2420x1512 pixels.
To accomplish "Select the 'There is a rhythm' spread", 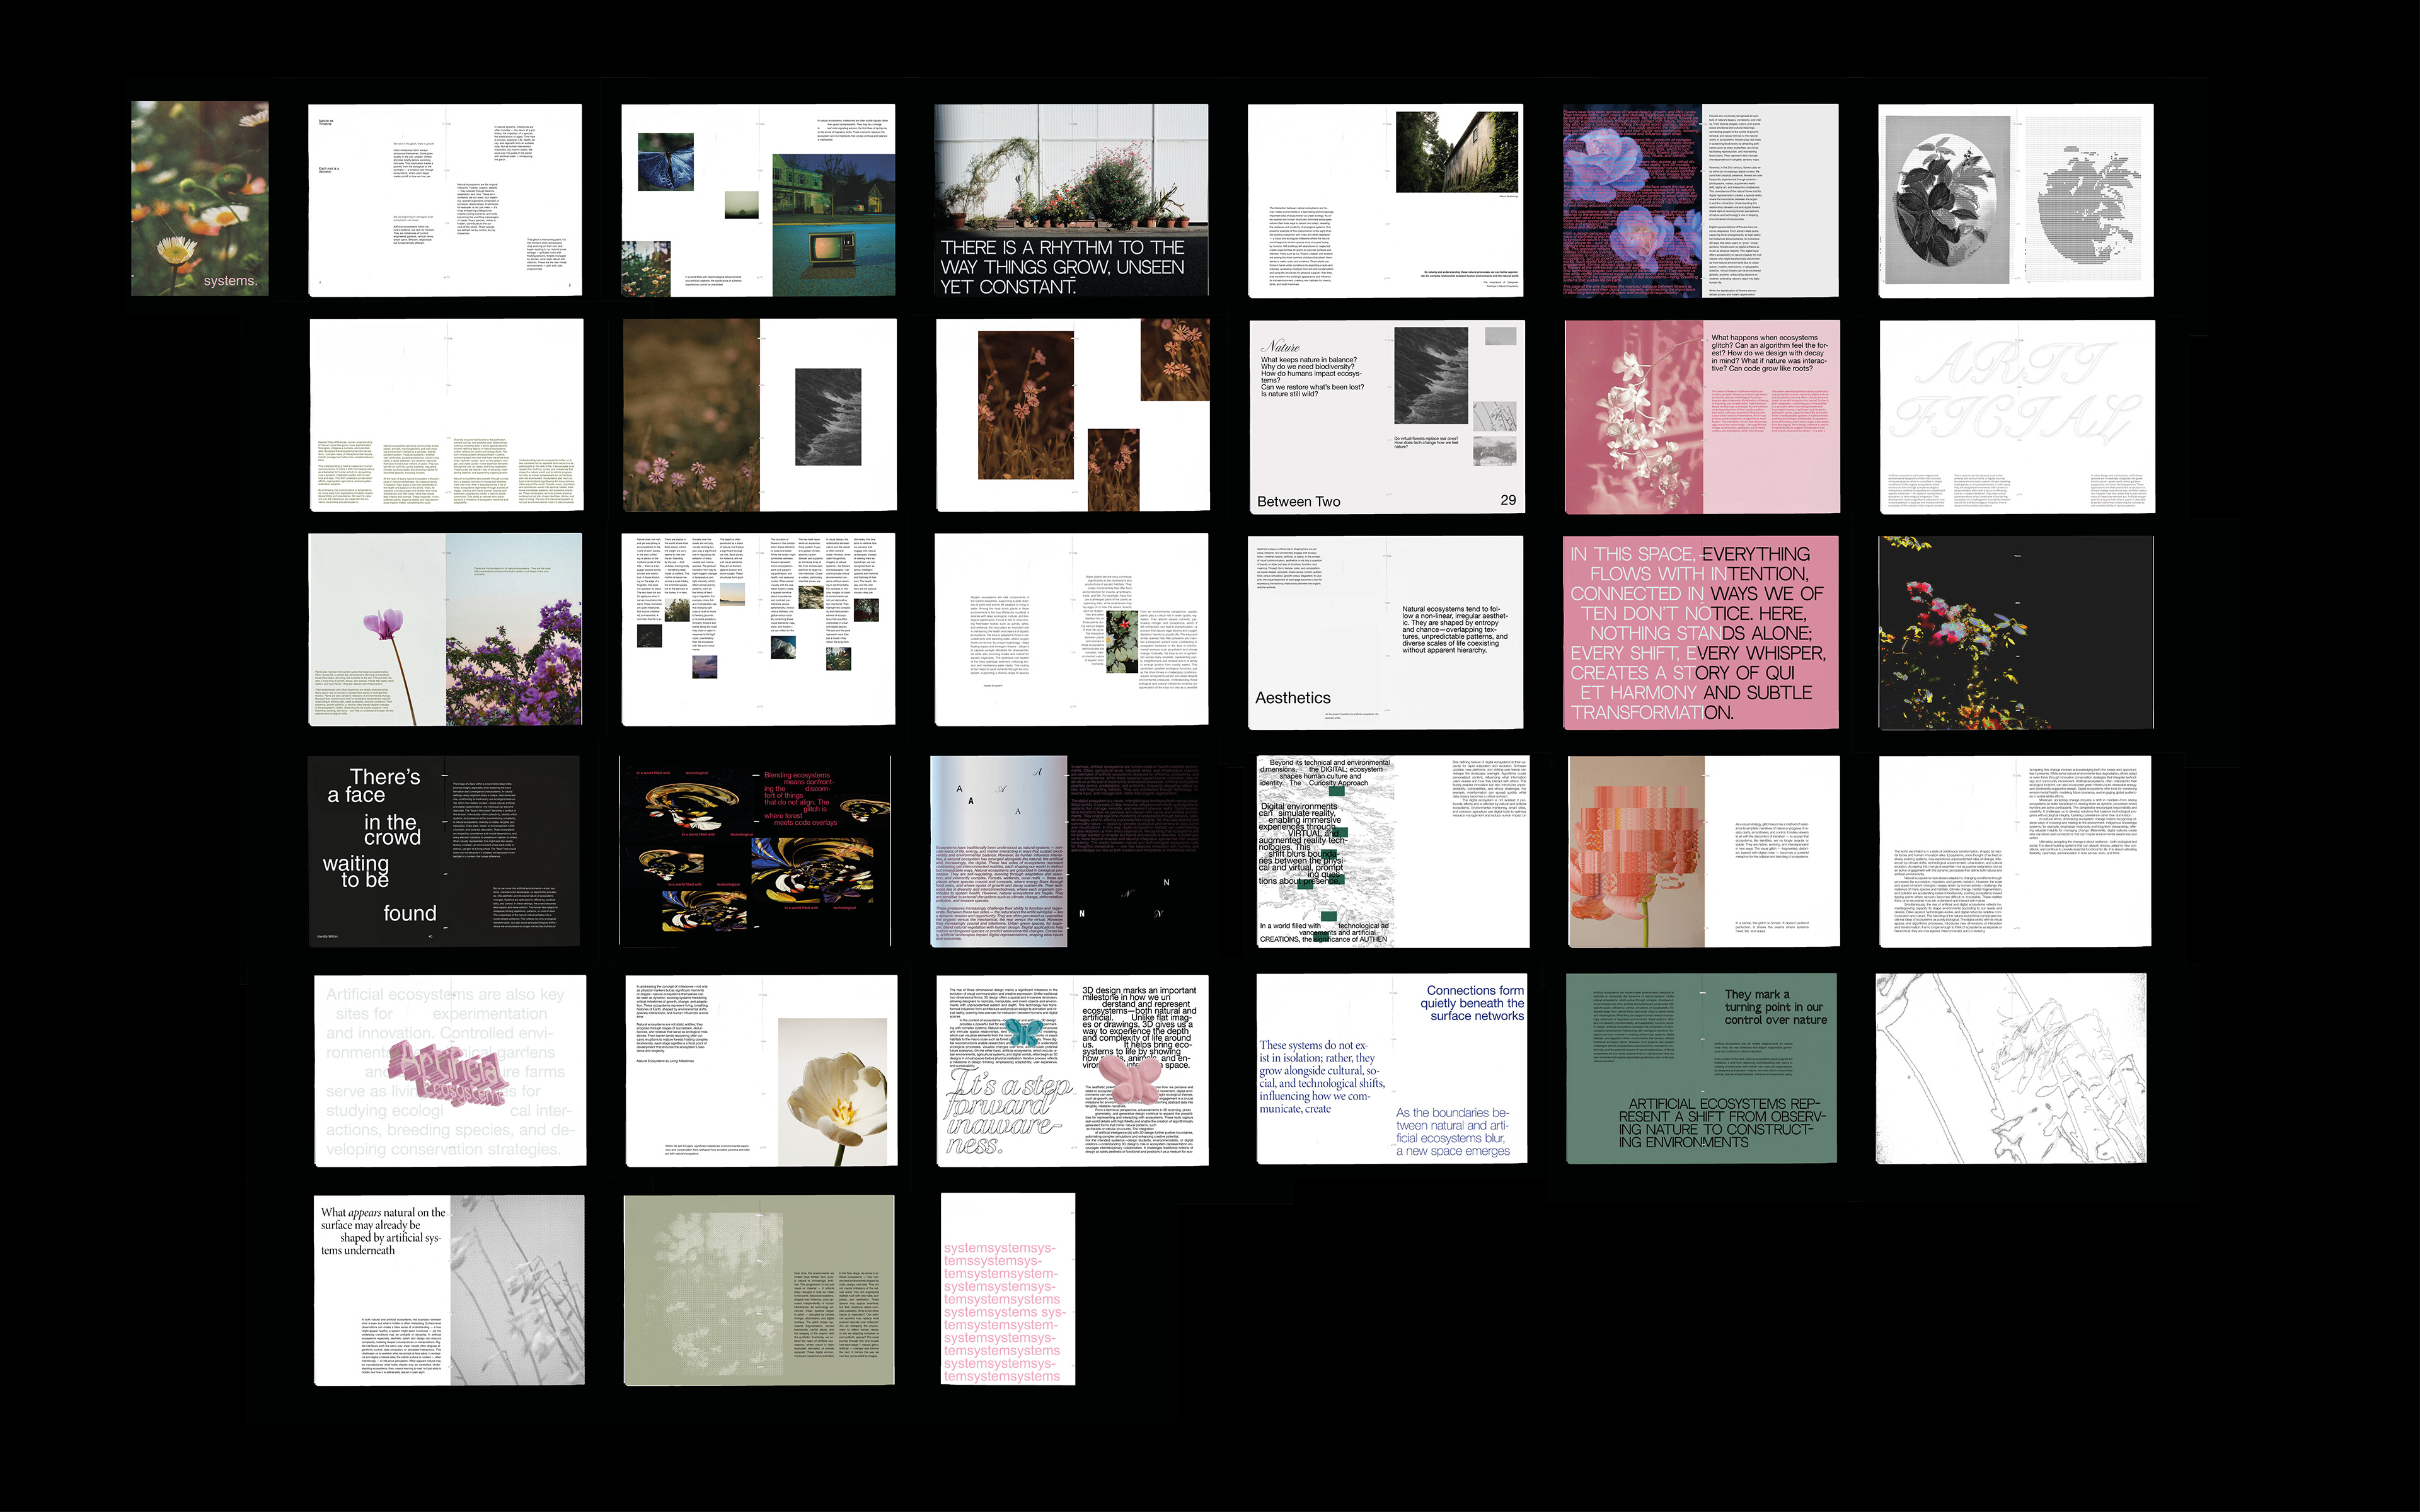I will (1071, 200).
